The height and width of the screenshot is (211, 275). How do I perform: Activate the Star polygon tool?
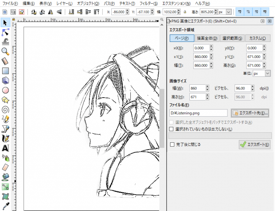click(5, 100)
